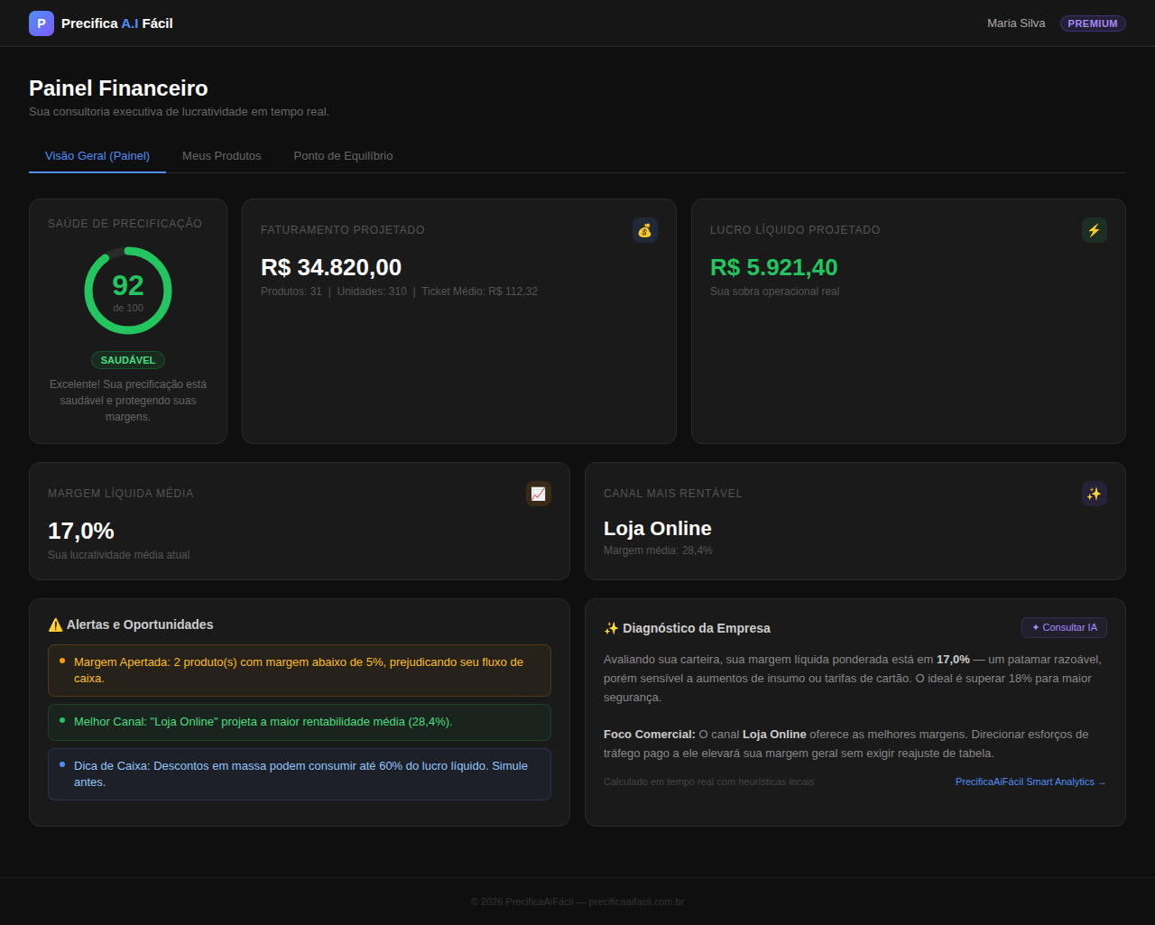
Task: Click the Produtos: 31 | Unidades: 310 line
Action: pos(399,291)
